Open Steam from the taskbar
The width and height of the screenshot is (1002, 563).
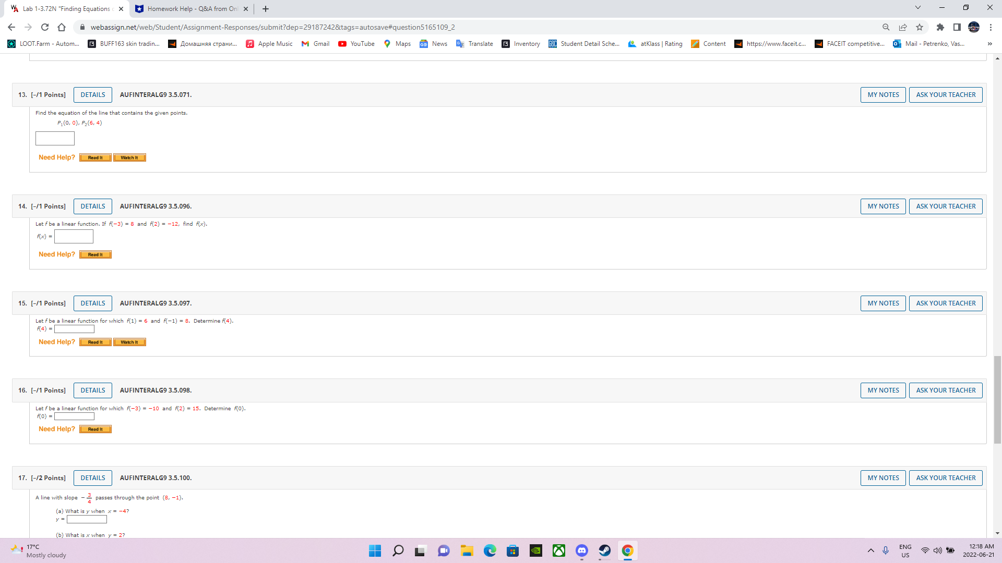click(x=604, y=550)
